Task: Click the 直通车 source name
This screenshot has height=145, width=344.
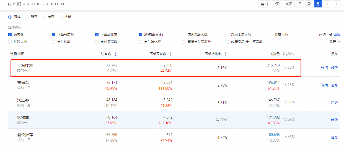Action: tap(23, 83)
